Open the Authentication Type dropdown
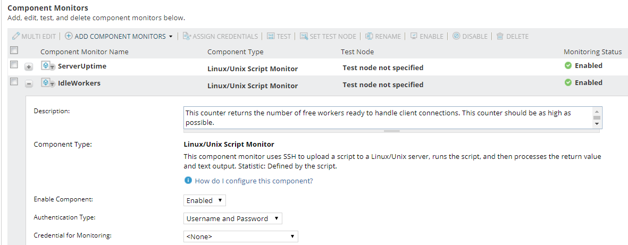The height and width of the screenshot is (245, 628). coord(232,218)
